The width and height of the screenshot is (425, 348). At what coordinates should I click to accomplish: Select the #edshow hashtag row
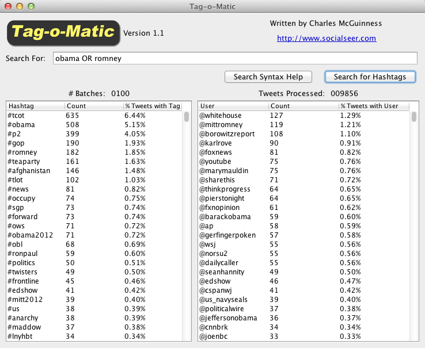94,290
